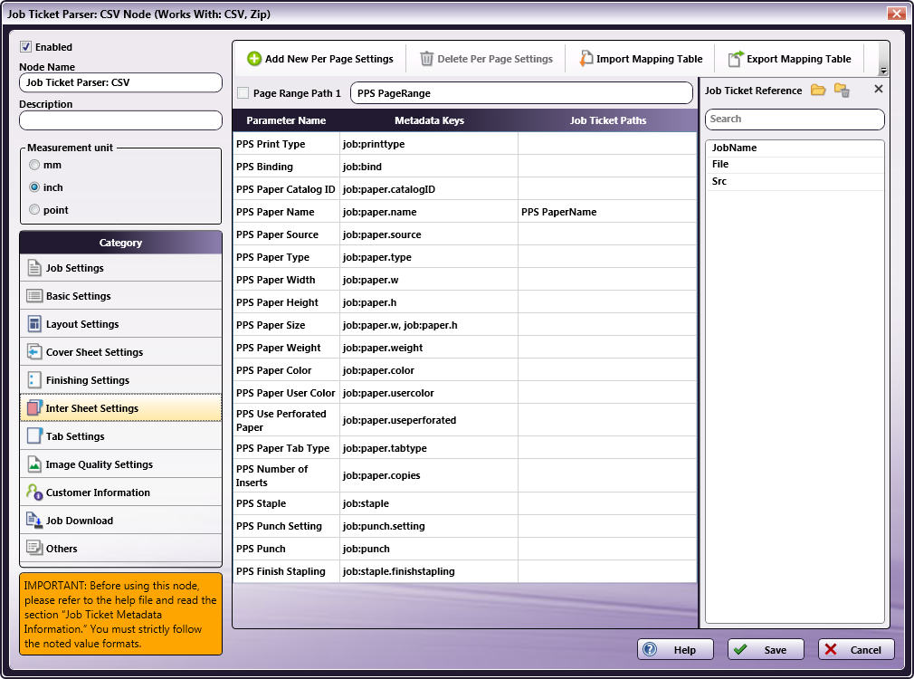Click the Save button label
The width and height of the screenshot is (914, 679).
coord(776,650)
